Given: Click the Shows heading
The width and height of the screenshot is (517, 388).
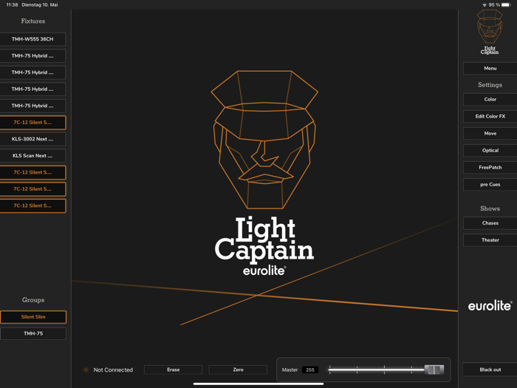Looking at the screenshot, I should click(x=490, y=208).
